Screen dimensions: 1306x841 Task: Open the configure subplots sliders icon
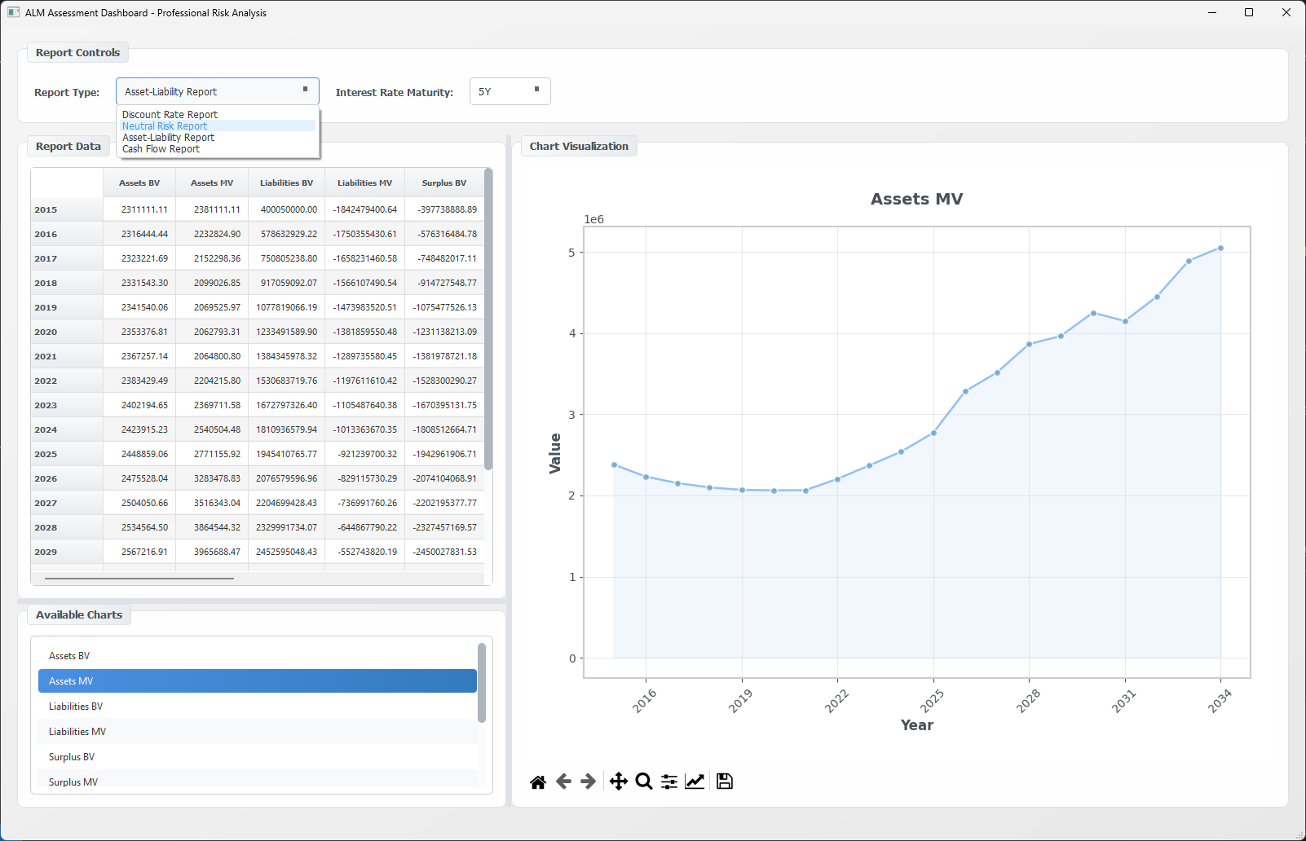[668, 781]
